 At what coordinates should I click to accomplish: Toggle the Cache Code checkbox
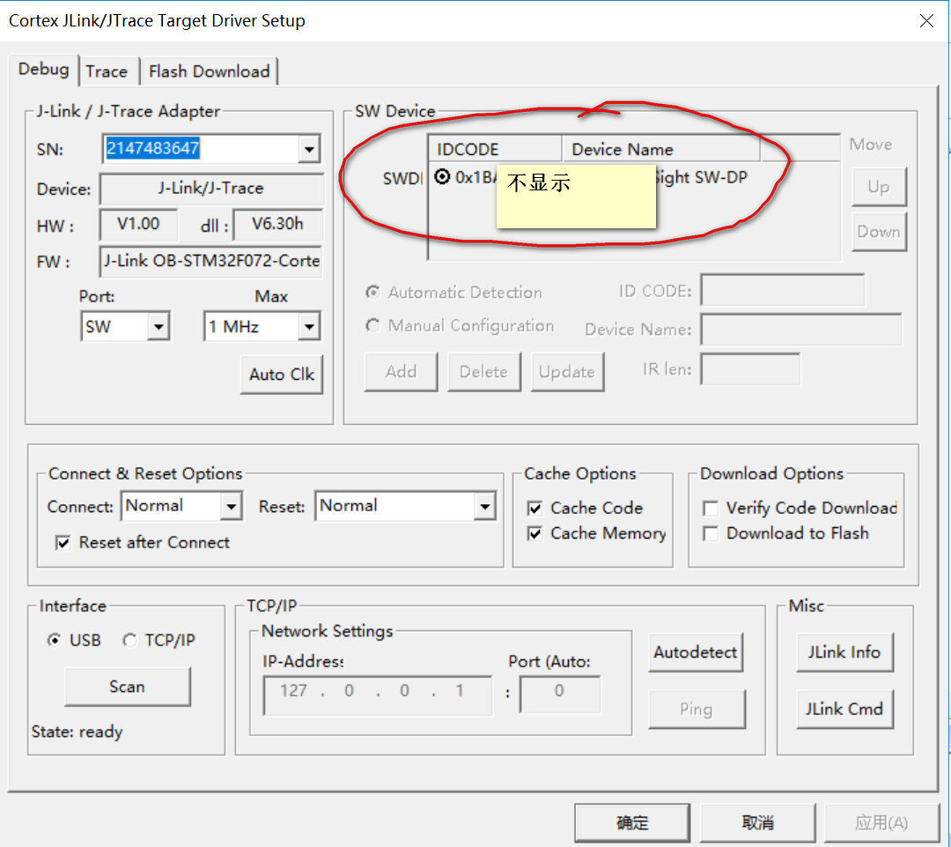pos(535,508)
